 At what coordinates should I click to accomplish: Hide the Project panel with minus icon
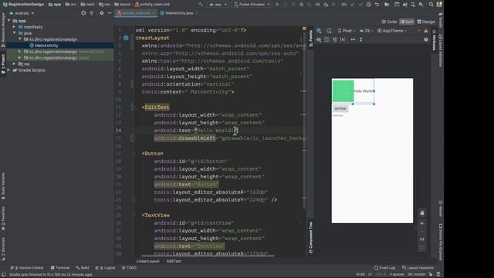[110, 13]
